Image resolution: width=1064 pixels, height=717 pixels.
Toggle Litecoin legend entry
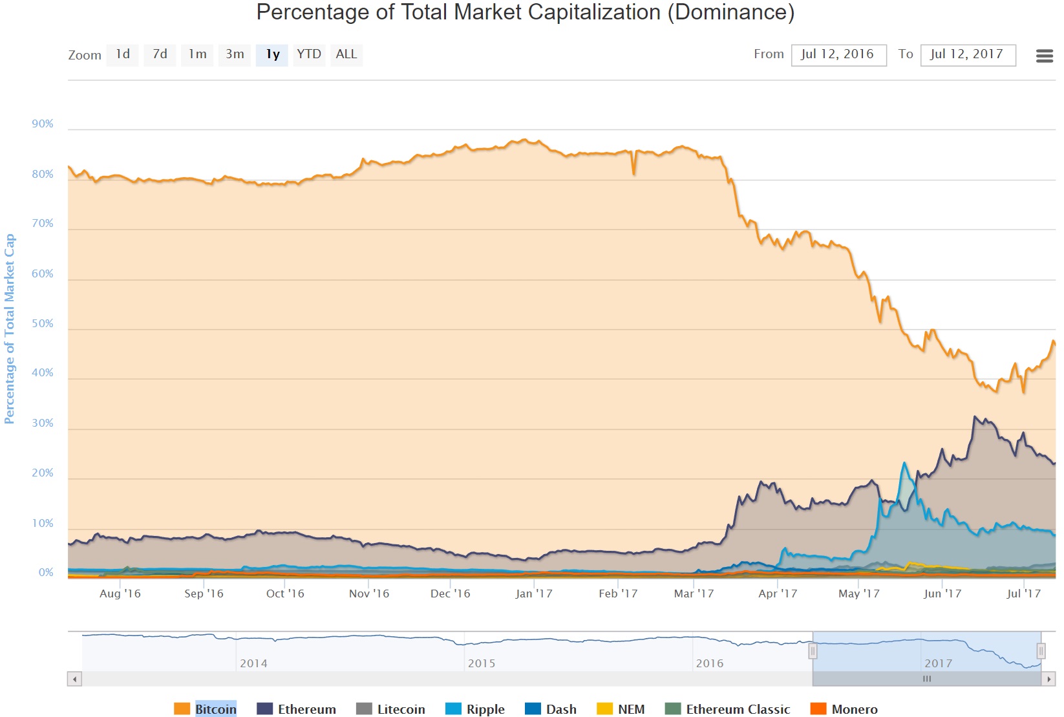click(401, 709)
